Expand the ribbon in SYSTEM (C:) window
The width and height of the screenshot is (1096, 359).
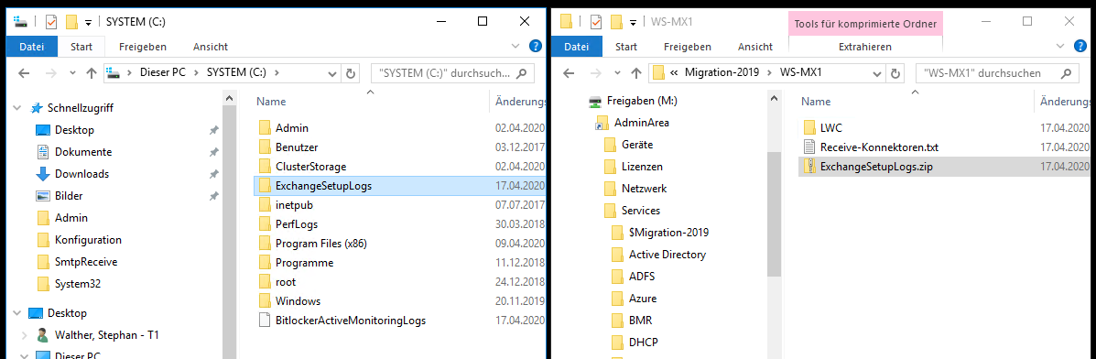tap(515, 46)
